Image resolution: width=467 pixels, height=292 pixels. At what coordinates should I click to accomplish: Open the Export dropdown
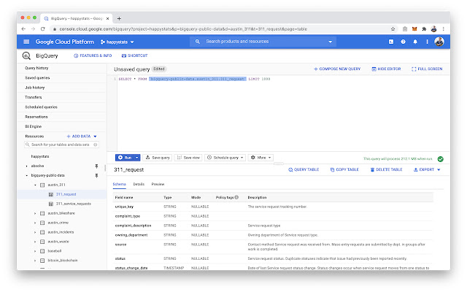pyautogui.click(x=426, y=169)
